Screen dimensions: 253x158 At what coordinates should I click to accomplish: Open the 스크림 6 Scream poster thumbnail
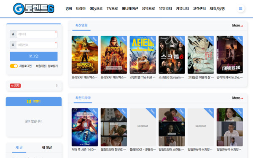(172, 55)
